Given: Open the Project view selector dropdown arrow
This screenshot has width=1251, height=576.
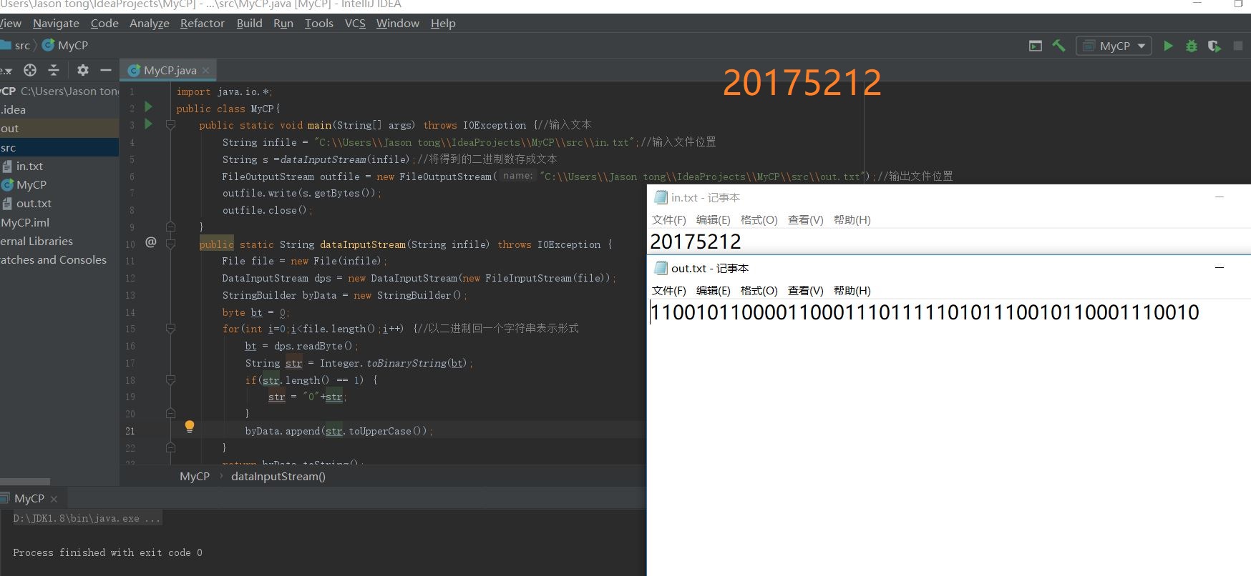Looking at the screenshot, I should (x=7, y=71).
